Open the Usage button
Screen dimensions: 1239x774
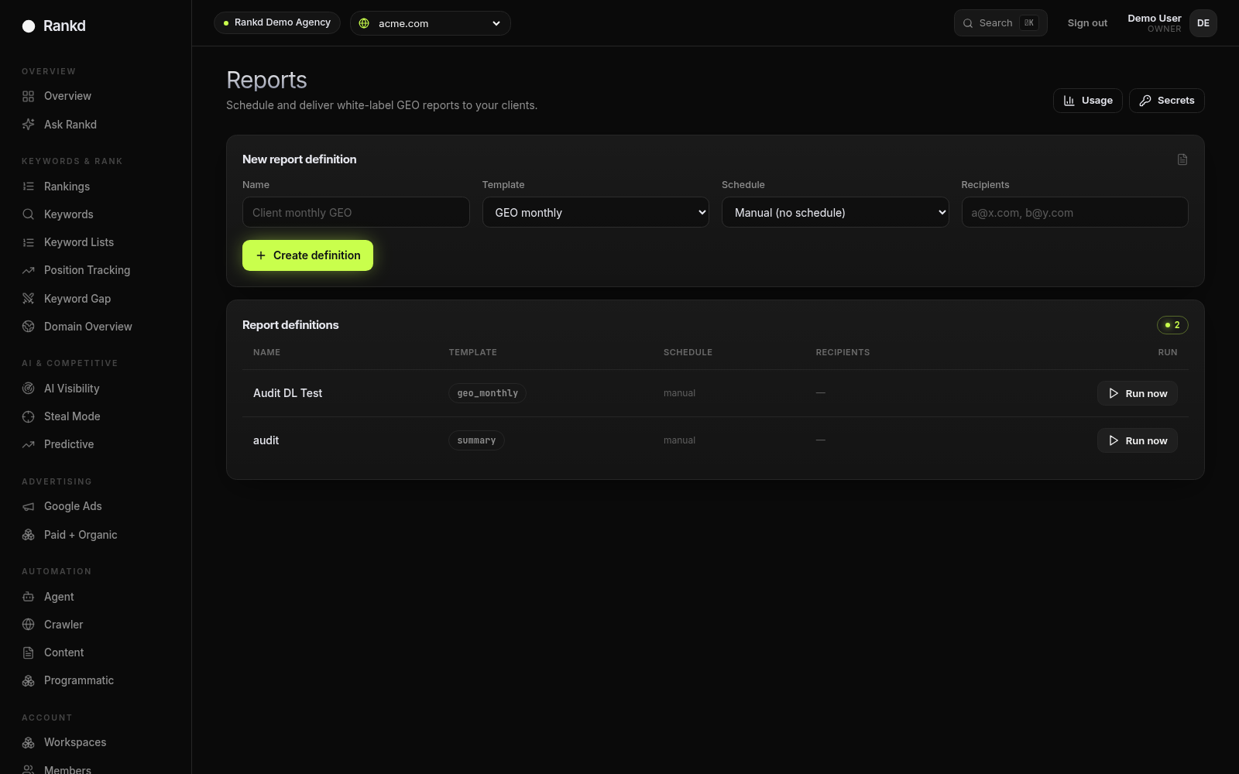[1087, 101]
